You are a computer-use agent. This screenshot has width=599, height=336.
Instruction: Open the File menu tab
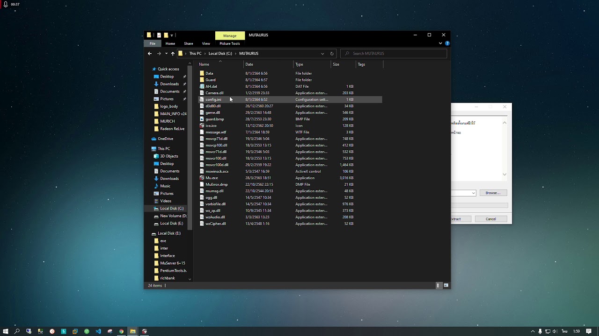153,43
